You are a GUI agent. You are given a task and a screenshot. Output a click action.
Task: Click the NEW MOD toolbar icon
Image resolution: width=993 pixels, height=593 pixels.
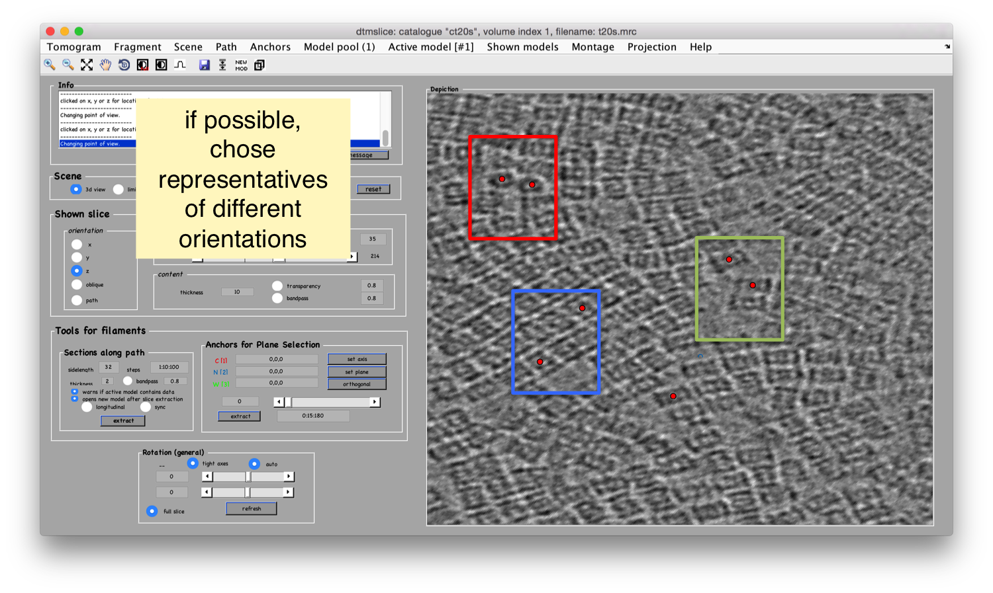click(x=241, y=65)
